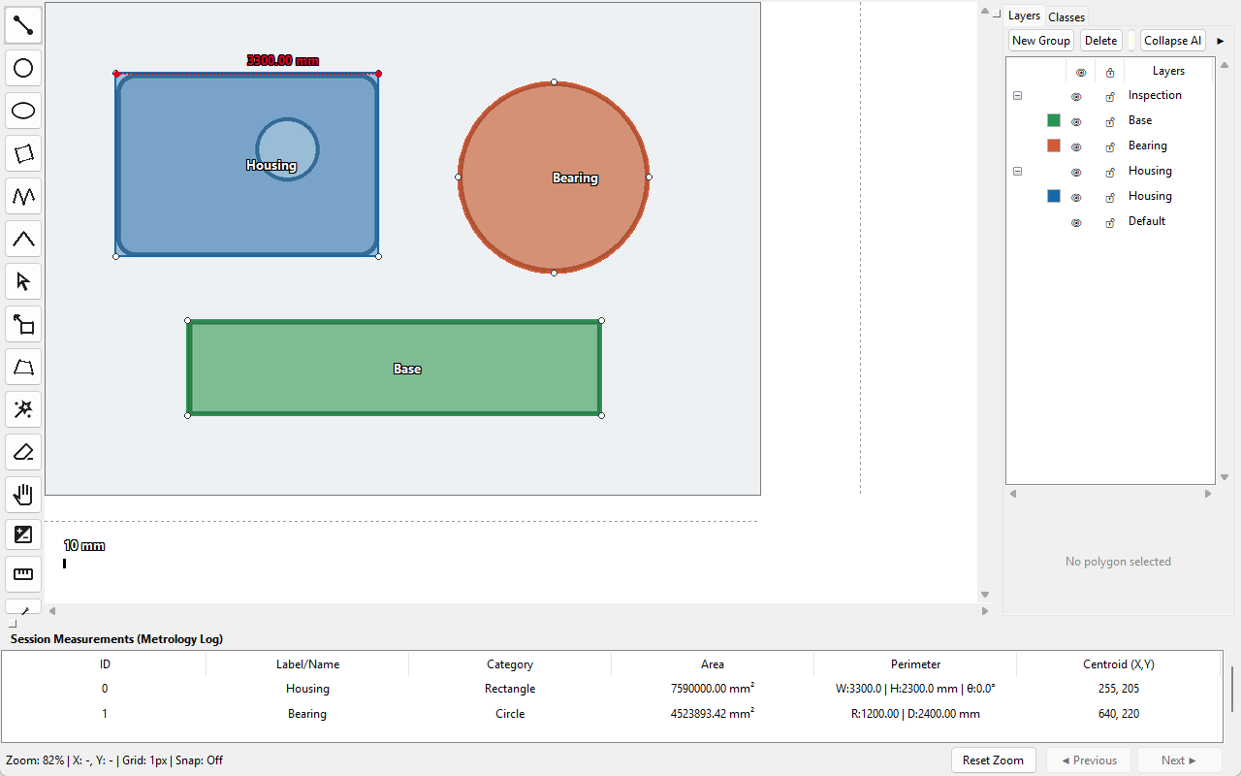This screenshot has height=776, width=1241.
Task: Click the Next button
Action: point(1179,760)
